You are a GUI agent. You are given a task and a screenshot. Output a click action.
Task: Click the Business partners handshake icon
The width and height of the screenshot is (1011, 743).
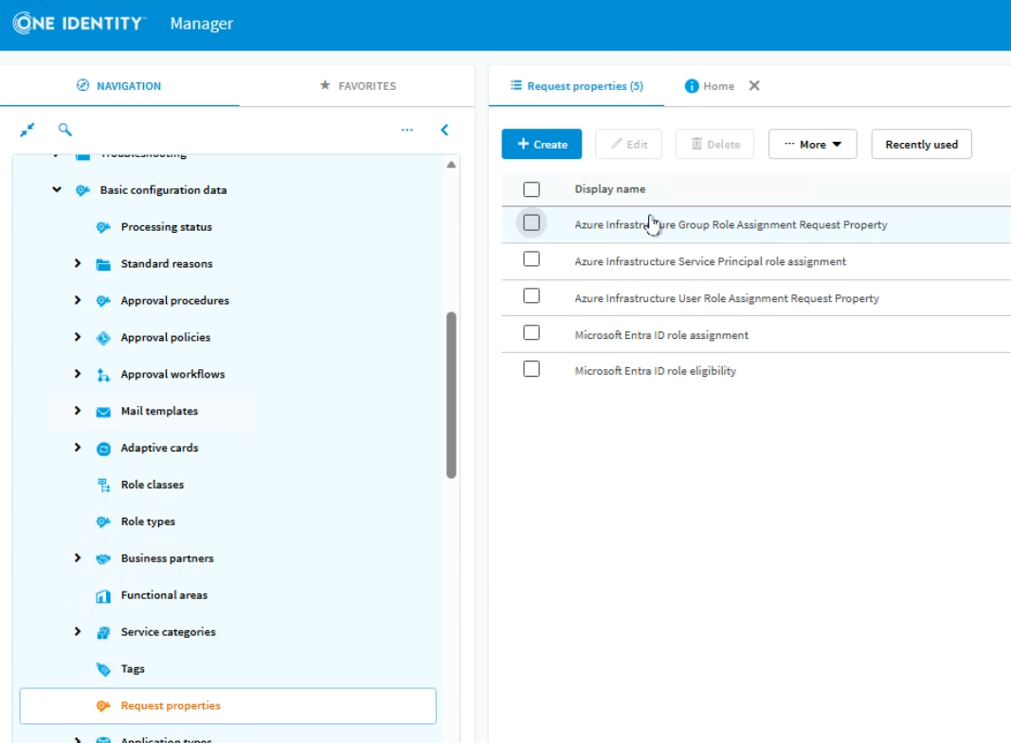click(103, 558)
